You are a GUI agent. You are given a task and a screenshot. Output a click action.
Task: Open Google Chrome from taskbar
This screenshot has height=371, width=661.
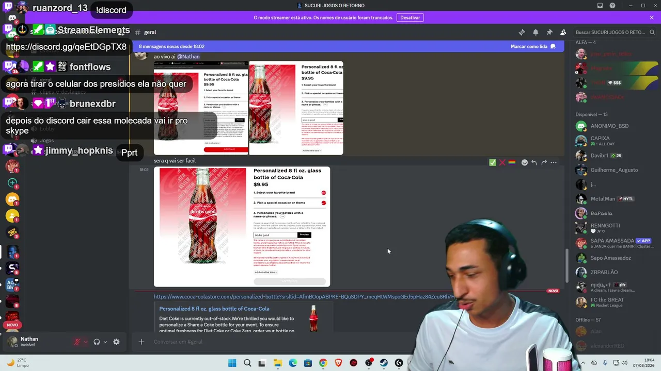323,363
